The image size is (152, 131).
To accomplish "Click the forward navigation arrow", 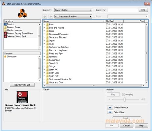I will pyautogui.click(x=51, y=17).
